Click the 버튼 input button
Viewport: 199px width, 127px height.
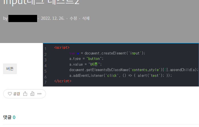(x=10, y=69)
